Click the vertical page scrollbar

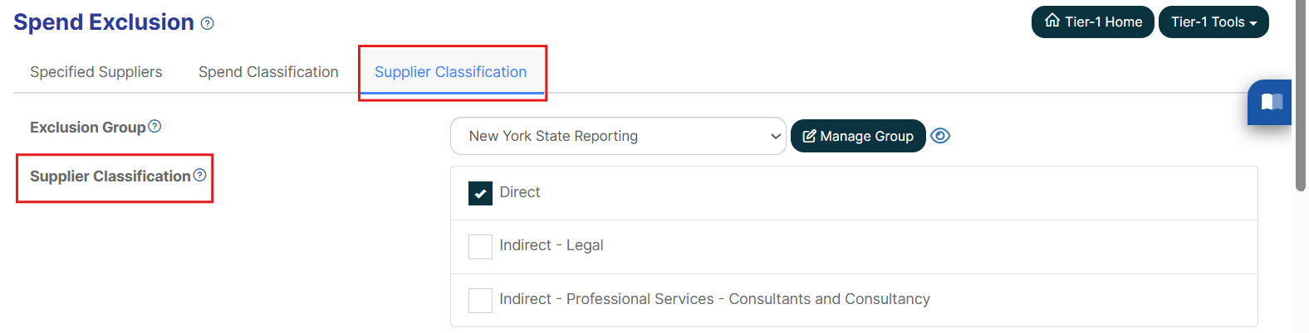(x=1301, y=95)
